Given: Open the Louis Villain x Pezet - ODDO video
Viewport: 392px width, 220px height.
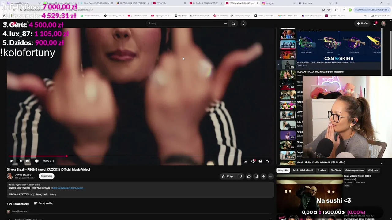Looking at the screenshot, I should tap(310, 193).
